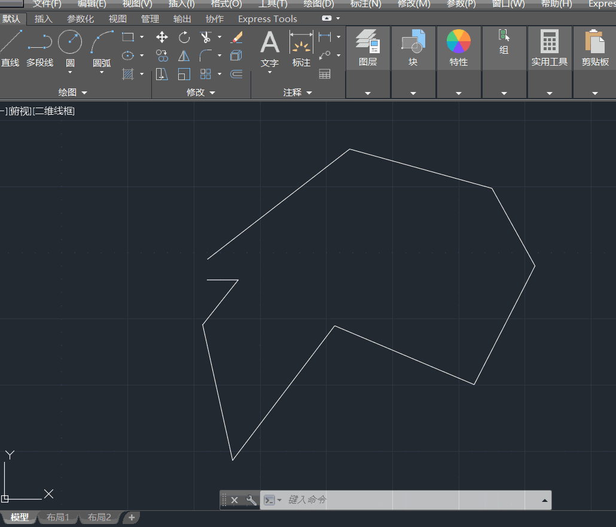Select the Trim scissors icon
The height and width of the screenshot is (527, 616).
(206, 37)
